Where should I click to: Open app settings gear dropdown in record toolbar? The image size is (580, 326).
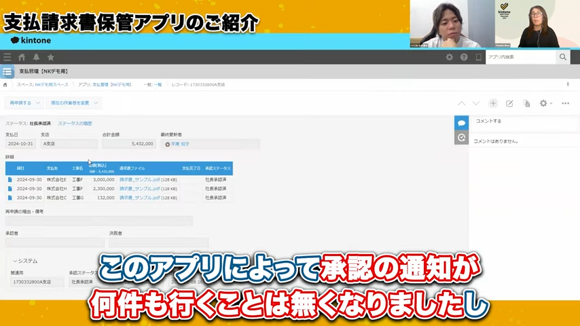point(545,104)
